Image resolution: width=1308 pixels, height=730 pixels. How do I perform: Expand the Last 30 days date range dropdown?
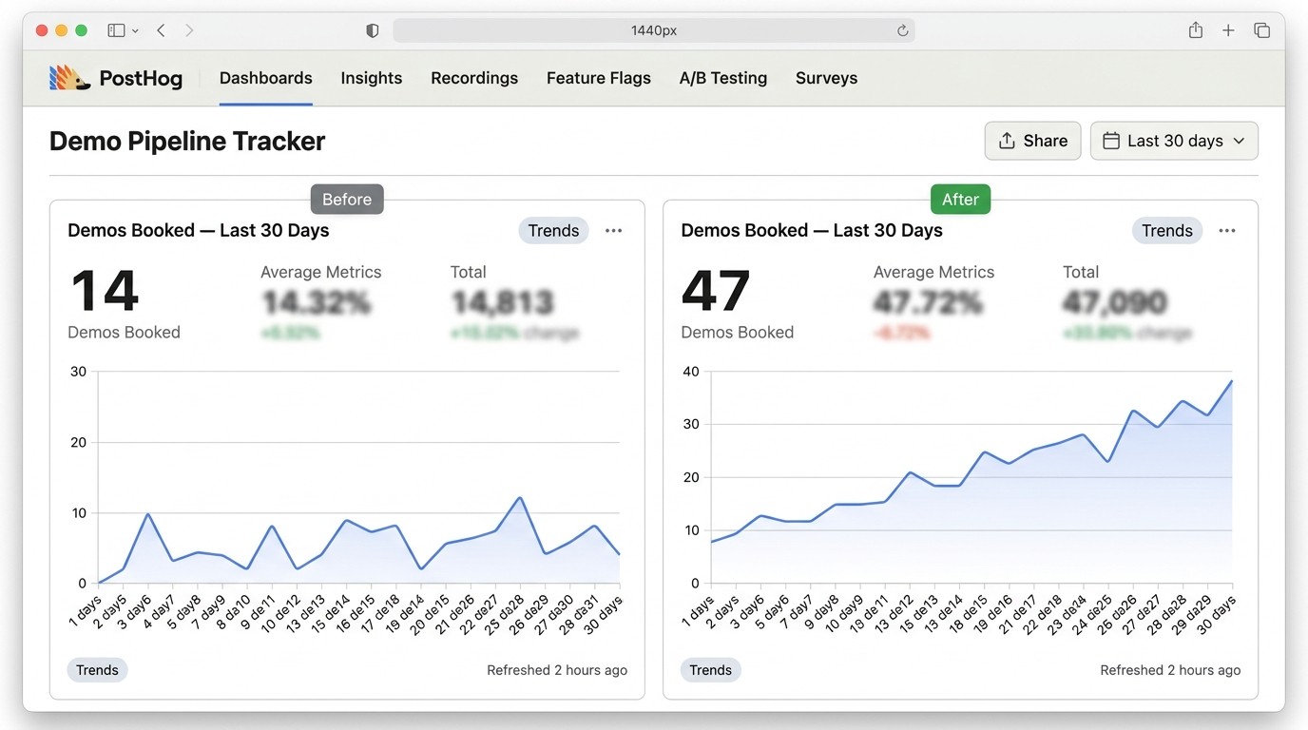click(x=1174, y=140)
